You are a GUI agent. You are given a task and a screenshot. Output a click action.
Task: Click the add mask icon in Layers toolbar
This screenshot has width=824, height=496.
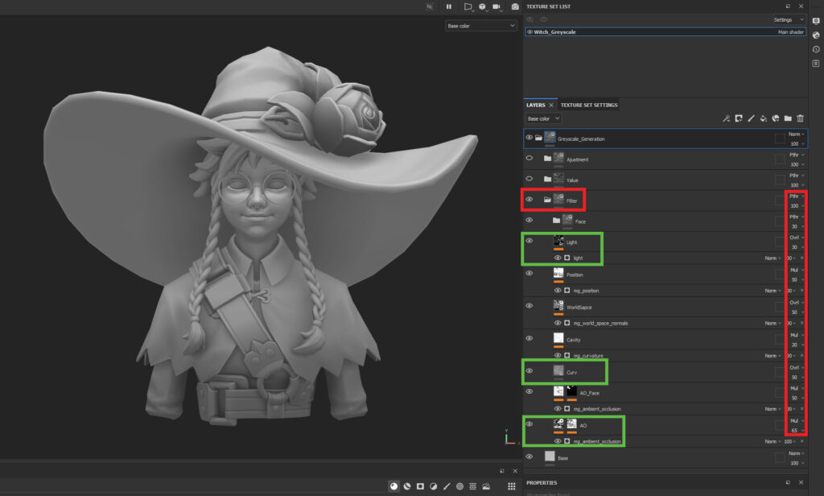(738, 118)
